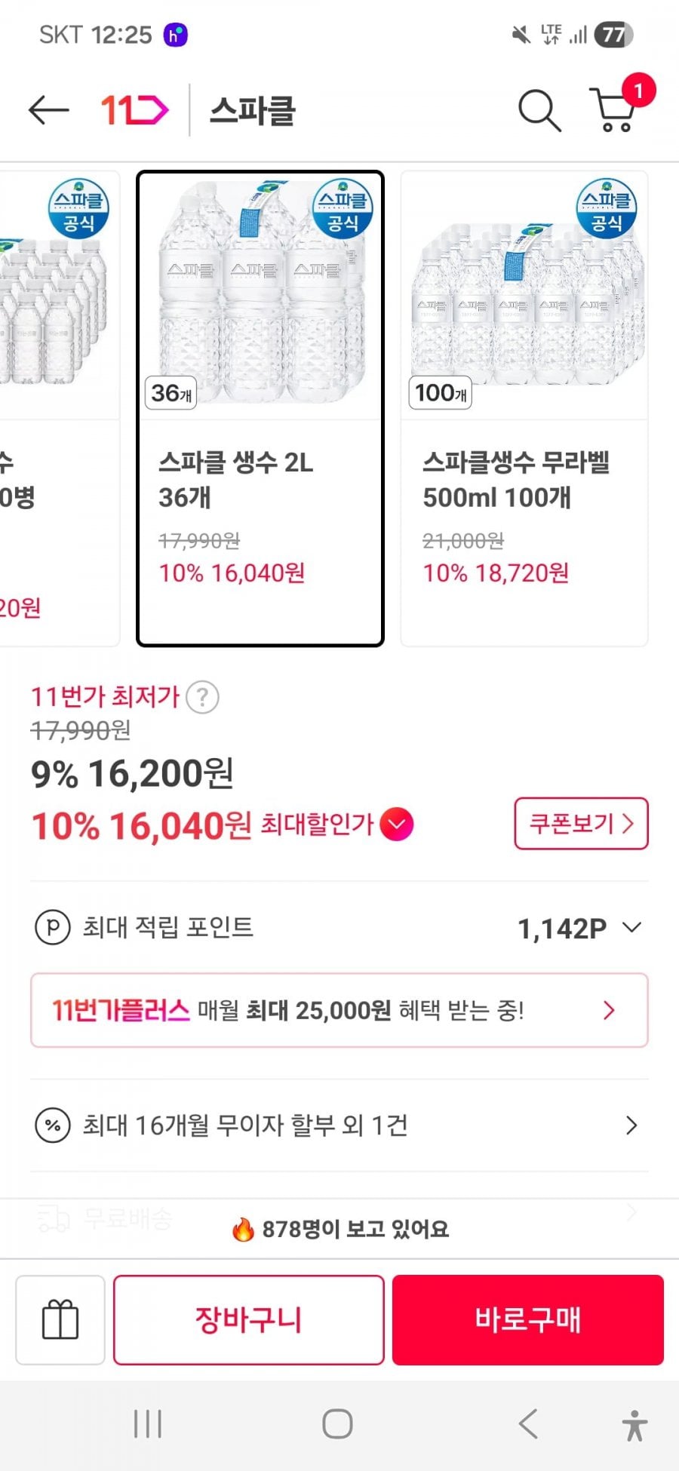The height and width of the screenshot is (1471, 679).
Task: Open the 11st home logo
Action: pos(134,111)
